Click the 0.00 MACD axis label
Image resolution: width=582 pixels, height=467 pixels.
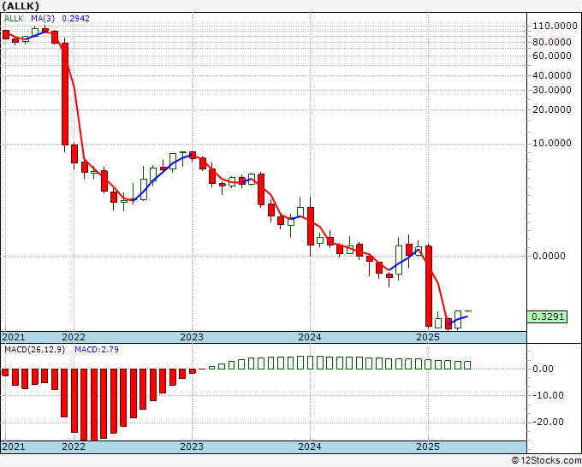click(x=543, y=369)
